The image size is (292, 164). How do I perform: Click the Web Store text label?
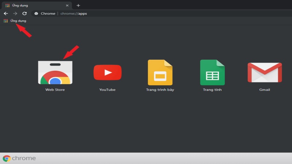55,90
